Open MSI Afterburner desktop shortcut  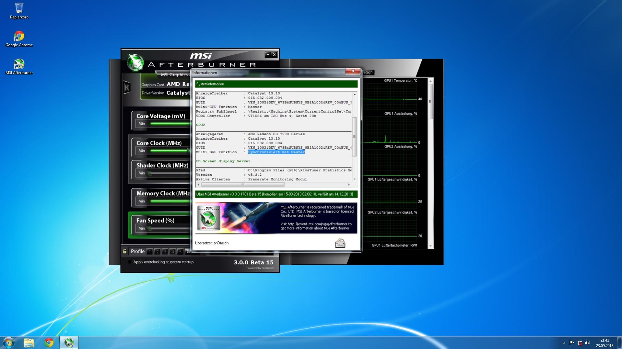[19, 67]
